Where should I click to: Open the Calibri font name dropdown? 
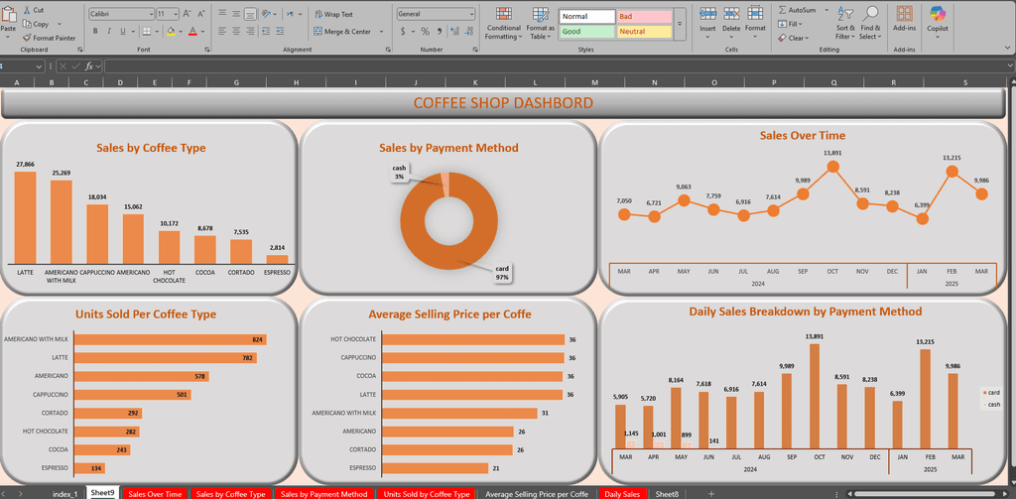click(x=120, y=14)
